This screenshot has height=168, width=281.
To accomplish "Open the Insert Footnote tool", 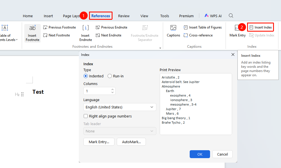I will (33, 33).
